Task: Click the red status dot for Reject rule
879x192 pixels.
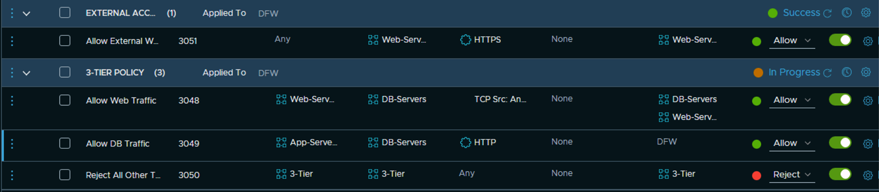Action: [756, 175]
